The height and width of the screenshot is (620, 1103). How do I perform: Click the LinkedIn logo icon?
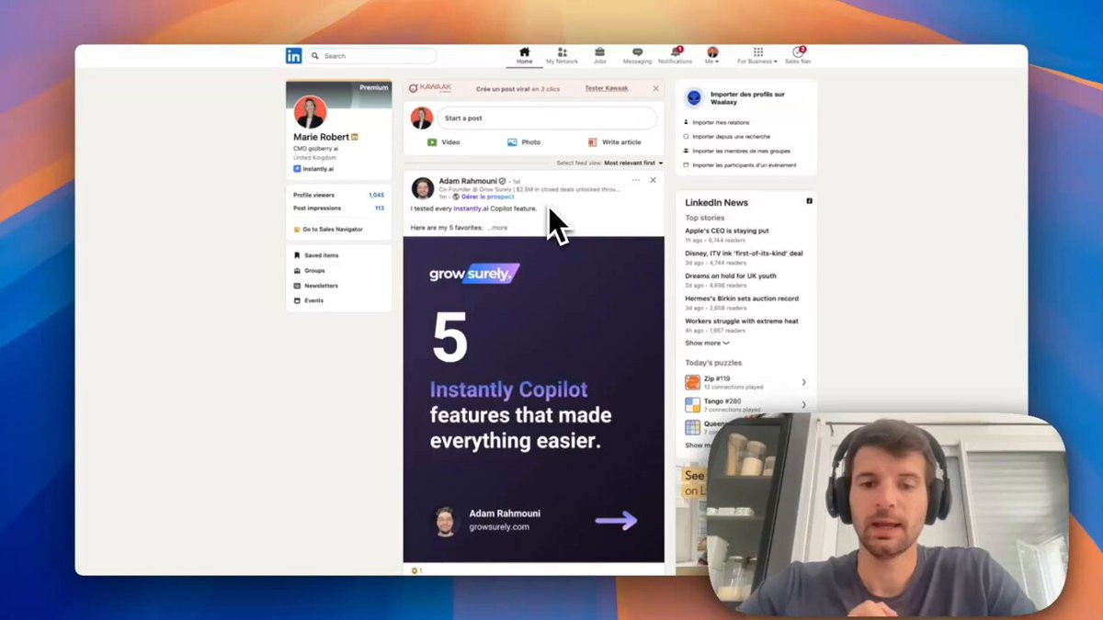(293, 56)
